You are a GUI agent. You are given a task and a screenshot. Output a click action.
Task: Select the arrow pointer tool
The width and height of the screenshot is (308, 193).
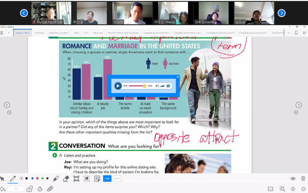[3, 178]
